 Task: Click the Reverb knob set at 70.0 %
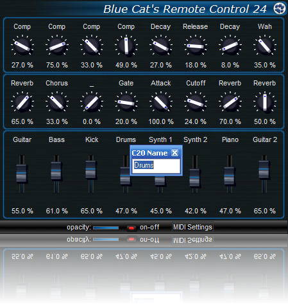click(230, 102)
